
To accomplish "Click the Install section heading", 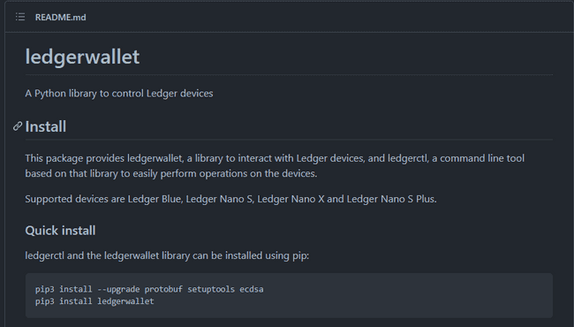I will pyautogui.click(x=46, y=126).
